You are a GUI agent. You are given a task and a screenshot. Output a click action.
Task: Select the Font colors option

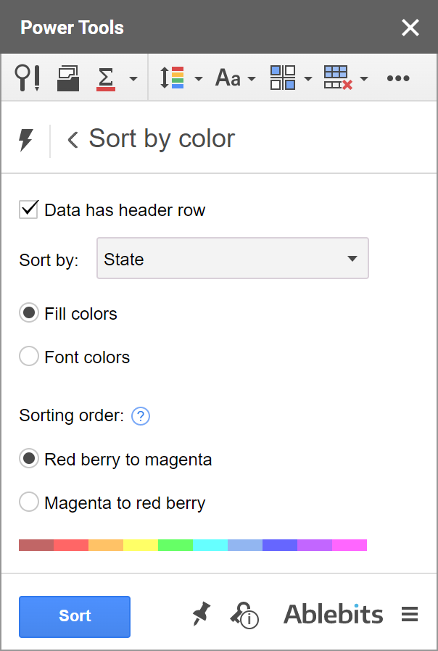28,356
